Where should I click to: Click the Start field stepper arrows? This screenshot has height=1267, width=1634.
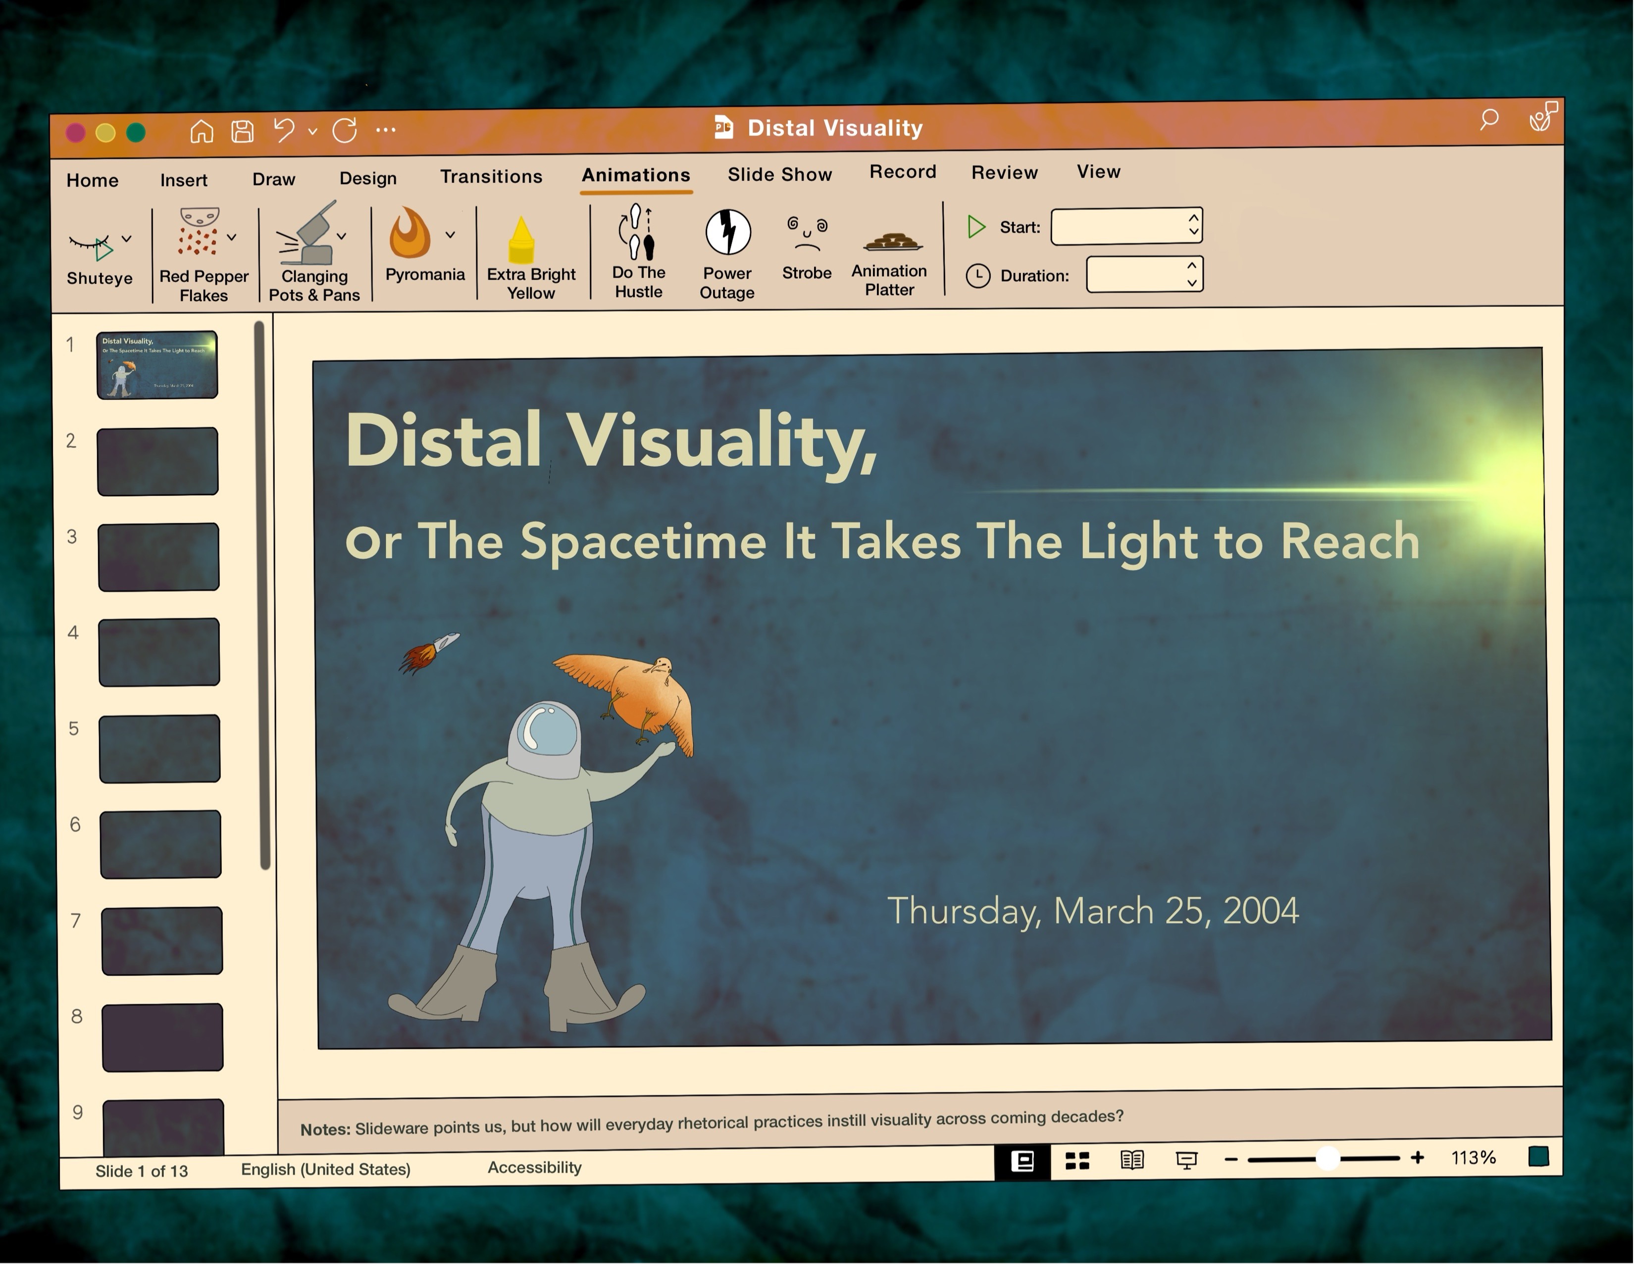point(1193,225)
